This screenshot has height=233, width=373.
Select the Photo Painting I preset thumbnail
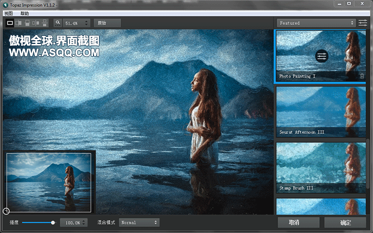coord(321,56)
